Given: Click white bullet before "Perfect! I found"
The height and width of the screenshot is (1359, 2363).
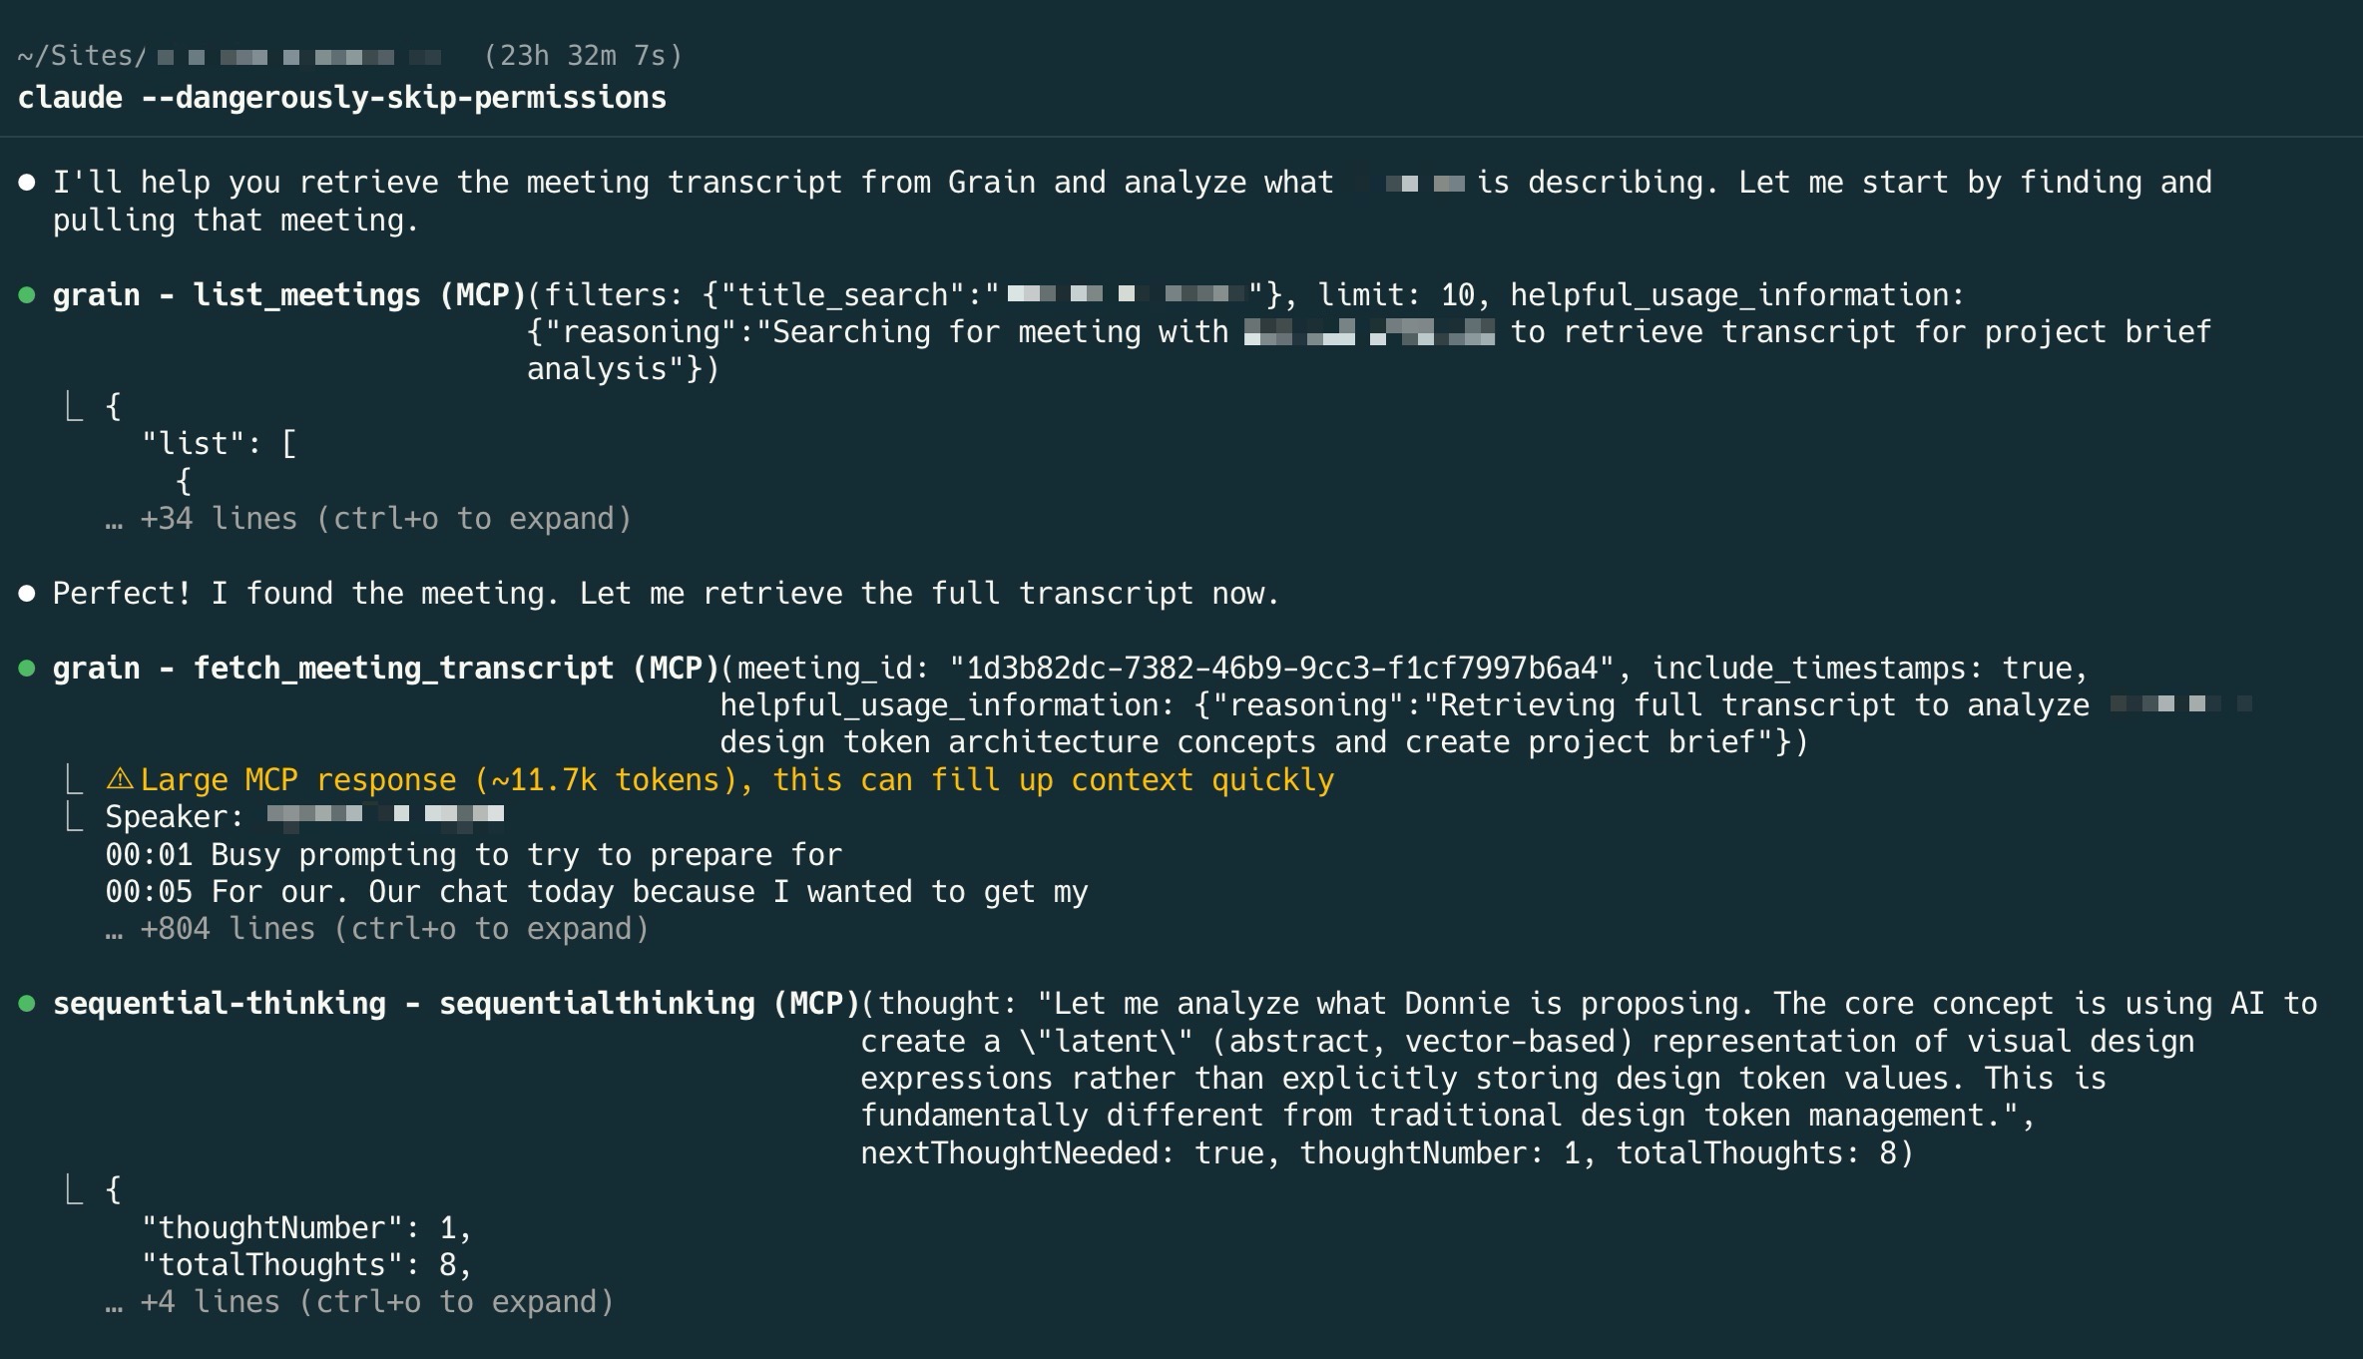Looking at the screenshot, I should pyautogui.click(x=28, y=594).
